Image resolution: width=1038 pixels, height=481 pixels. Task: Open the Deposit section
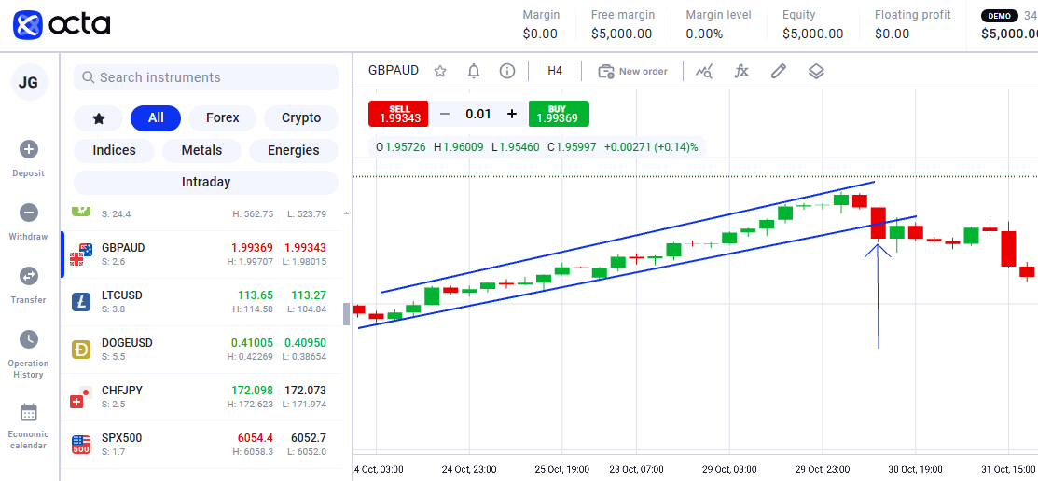tap(29, 158)
